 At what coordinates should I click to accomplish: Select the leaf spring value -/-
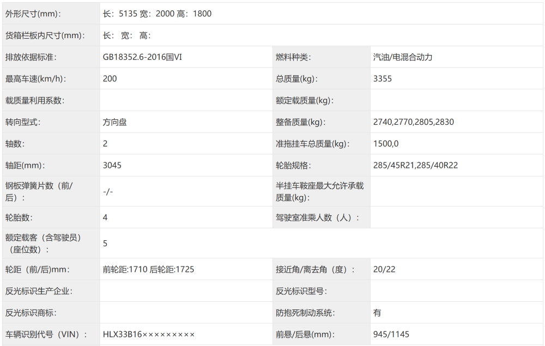tap(107, 191)
